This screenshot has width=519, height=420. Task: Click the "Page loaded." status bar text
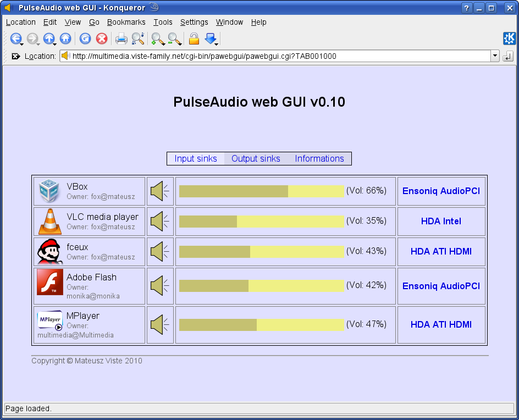point(29,409)
